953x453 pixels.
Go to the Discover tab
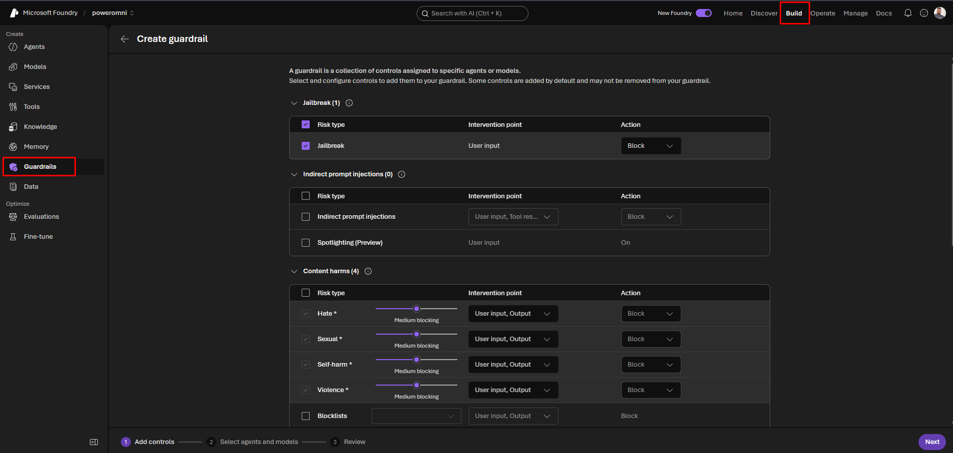pyautogui.click(x=764, y=13)
